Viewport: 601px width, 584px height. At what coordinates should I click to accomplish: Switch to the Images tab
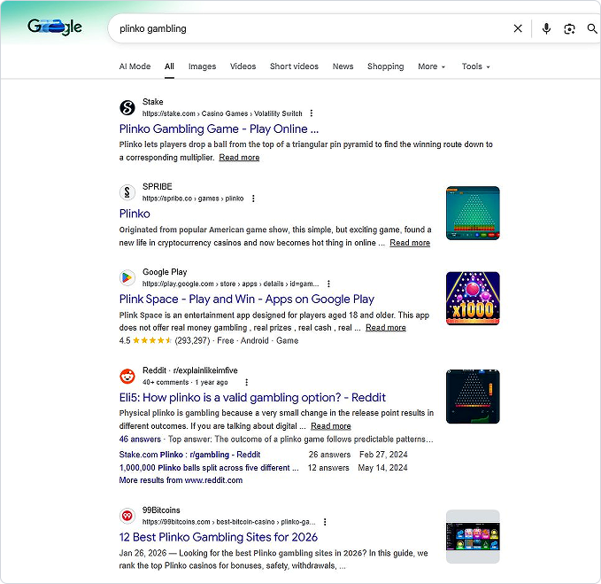click(x=202, y=66)
